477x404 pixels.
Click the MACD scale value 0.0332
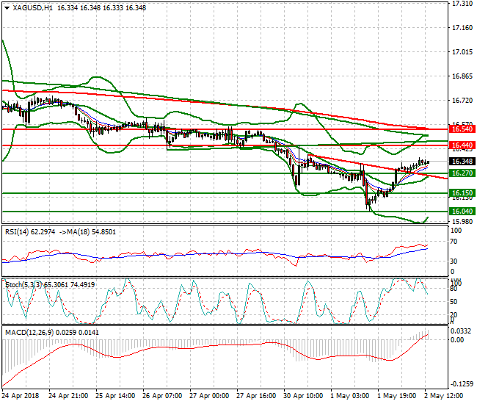click(462, 331)
